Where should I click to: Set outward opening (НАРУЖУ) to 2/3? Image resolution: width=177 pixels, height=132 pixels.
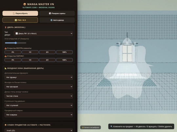tap(47, 60)
